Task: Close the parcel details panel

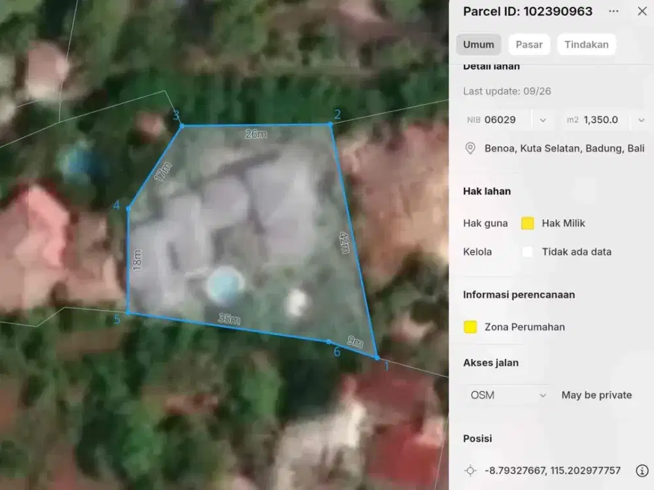Action: click(642, 11)
